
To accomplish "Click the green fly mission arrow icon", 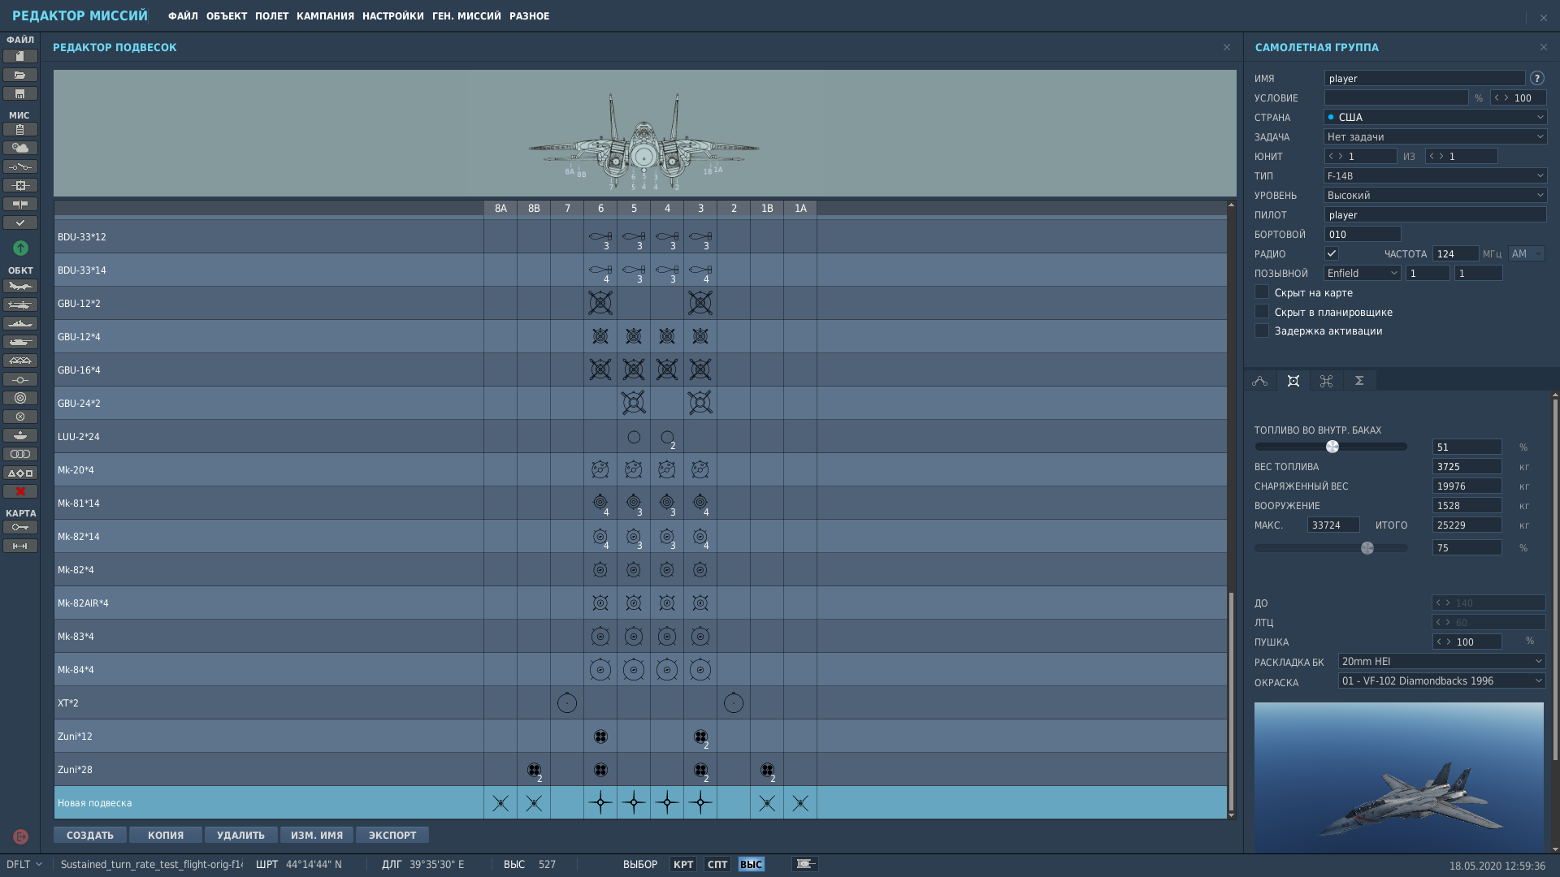I will 20,248.
